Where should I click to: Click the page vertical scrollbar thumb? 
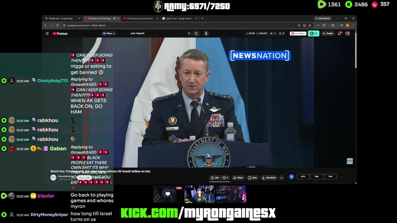pos(356,50)
